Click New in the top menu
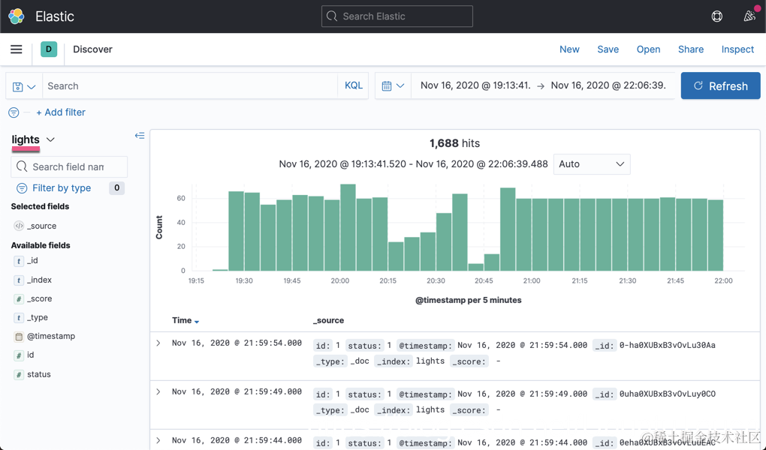Image resolution: width=766 pixels, height=450 pixels. (x=569, y=49)
